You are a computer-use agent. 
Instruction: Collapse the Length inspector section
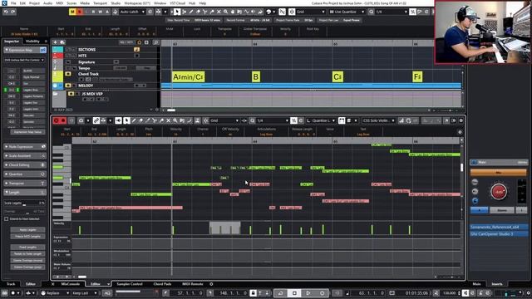25,193
